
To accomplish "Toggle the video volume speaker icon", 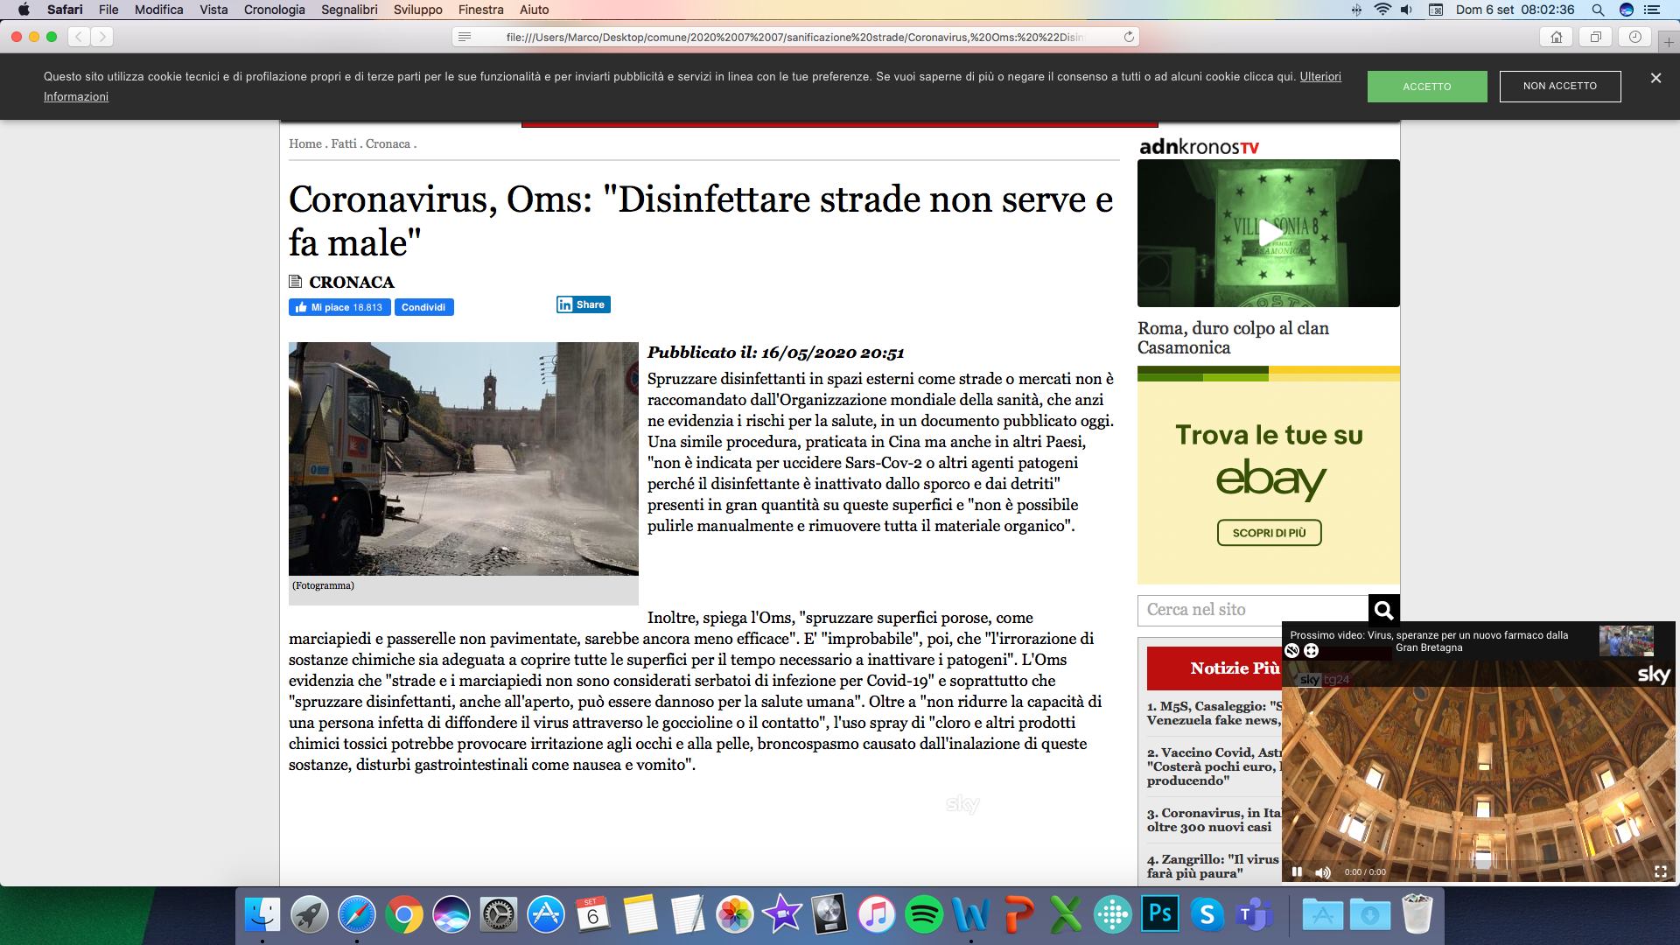I will [x=1322, y=872].
